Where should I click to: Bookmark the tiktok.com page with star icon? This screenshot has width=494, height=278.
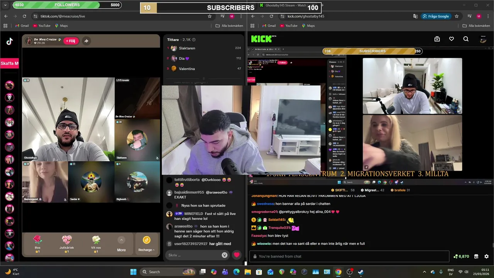210,16
